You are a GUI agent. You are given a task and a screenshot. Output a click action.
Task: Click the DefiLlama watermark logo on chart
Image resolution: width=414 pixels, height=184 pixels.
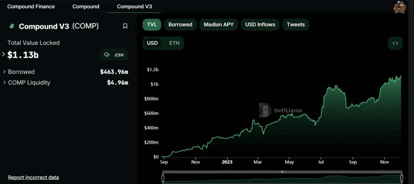[265, 110]
